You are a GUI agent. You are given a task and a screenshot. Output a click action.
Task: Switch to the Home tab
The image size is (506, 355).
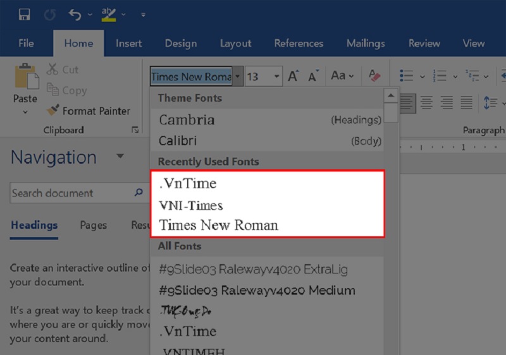coord(78,43)
